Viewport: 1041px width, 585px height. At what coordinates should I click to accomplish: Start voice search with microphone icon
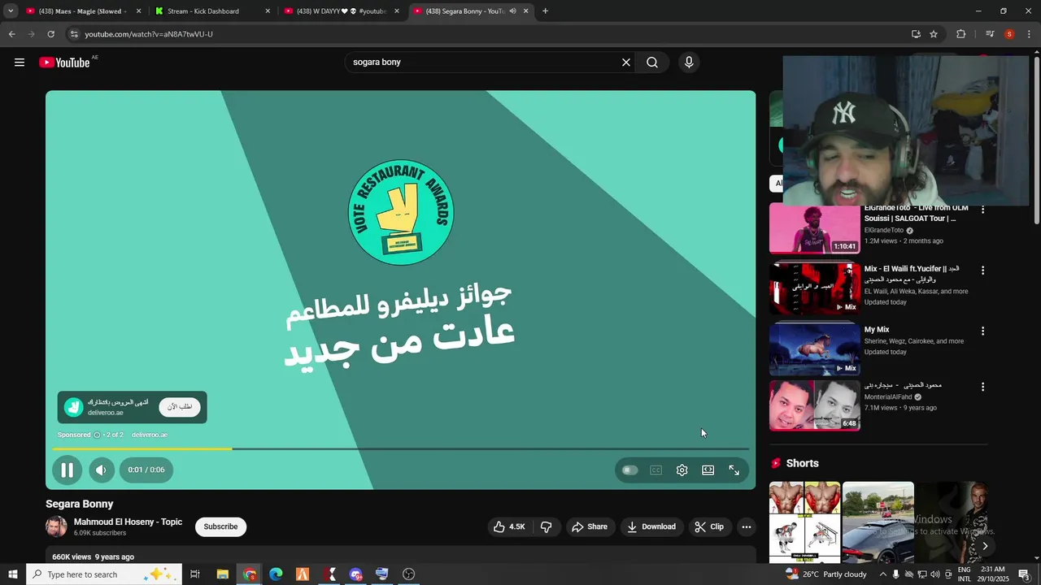pyautogui.click(x=689, y=63)
